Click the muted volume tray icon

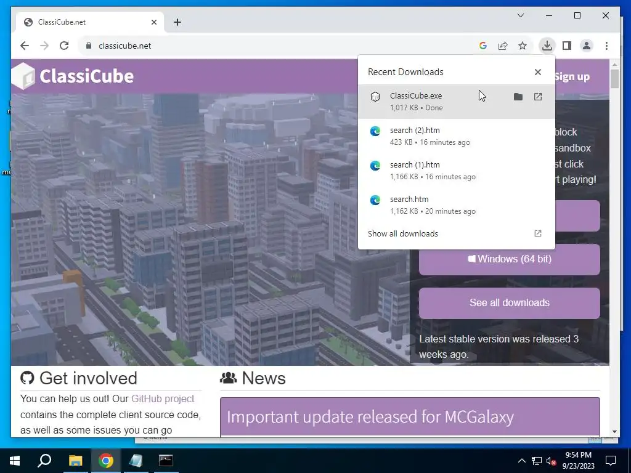551,461
